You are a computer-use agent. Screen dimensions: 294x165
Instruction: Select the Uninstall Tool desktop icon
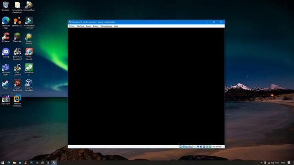(29, 6)
